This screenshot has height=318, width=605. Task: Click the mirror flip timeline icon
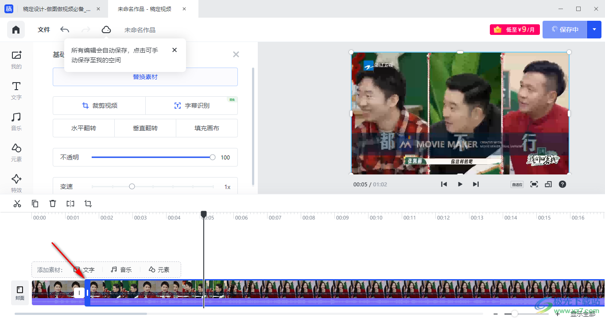coord(70,204)
